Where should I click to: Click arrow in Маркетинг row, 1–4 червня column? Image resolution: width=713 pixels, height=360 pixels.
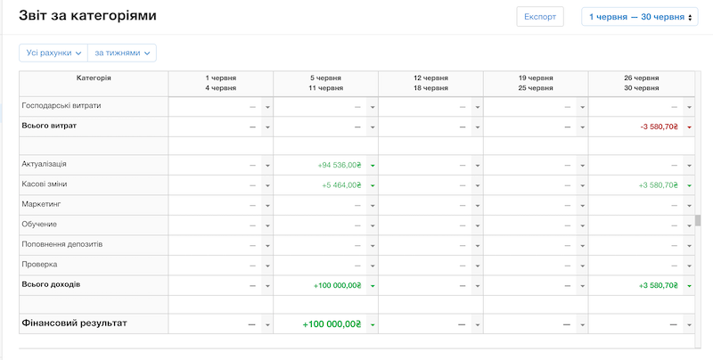click(x=267, y=206)
